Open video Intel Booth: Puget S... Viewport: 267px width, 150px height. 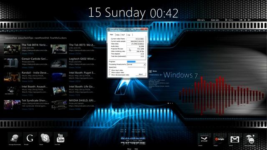pos(82,73)
